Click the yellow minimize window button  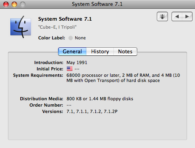pyautogui.click(x=14, y=4)
